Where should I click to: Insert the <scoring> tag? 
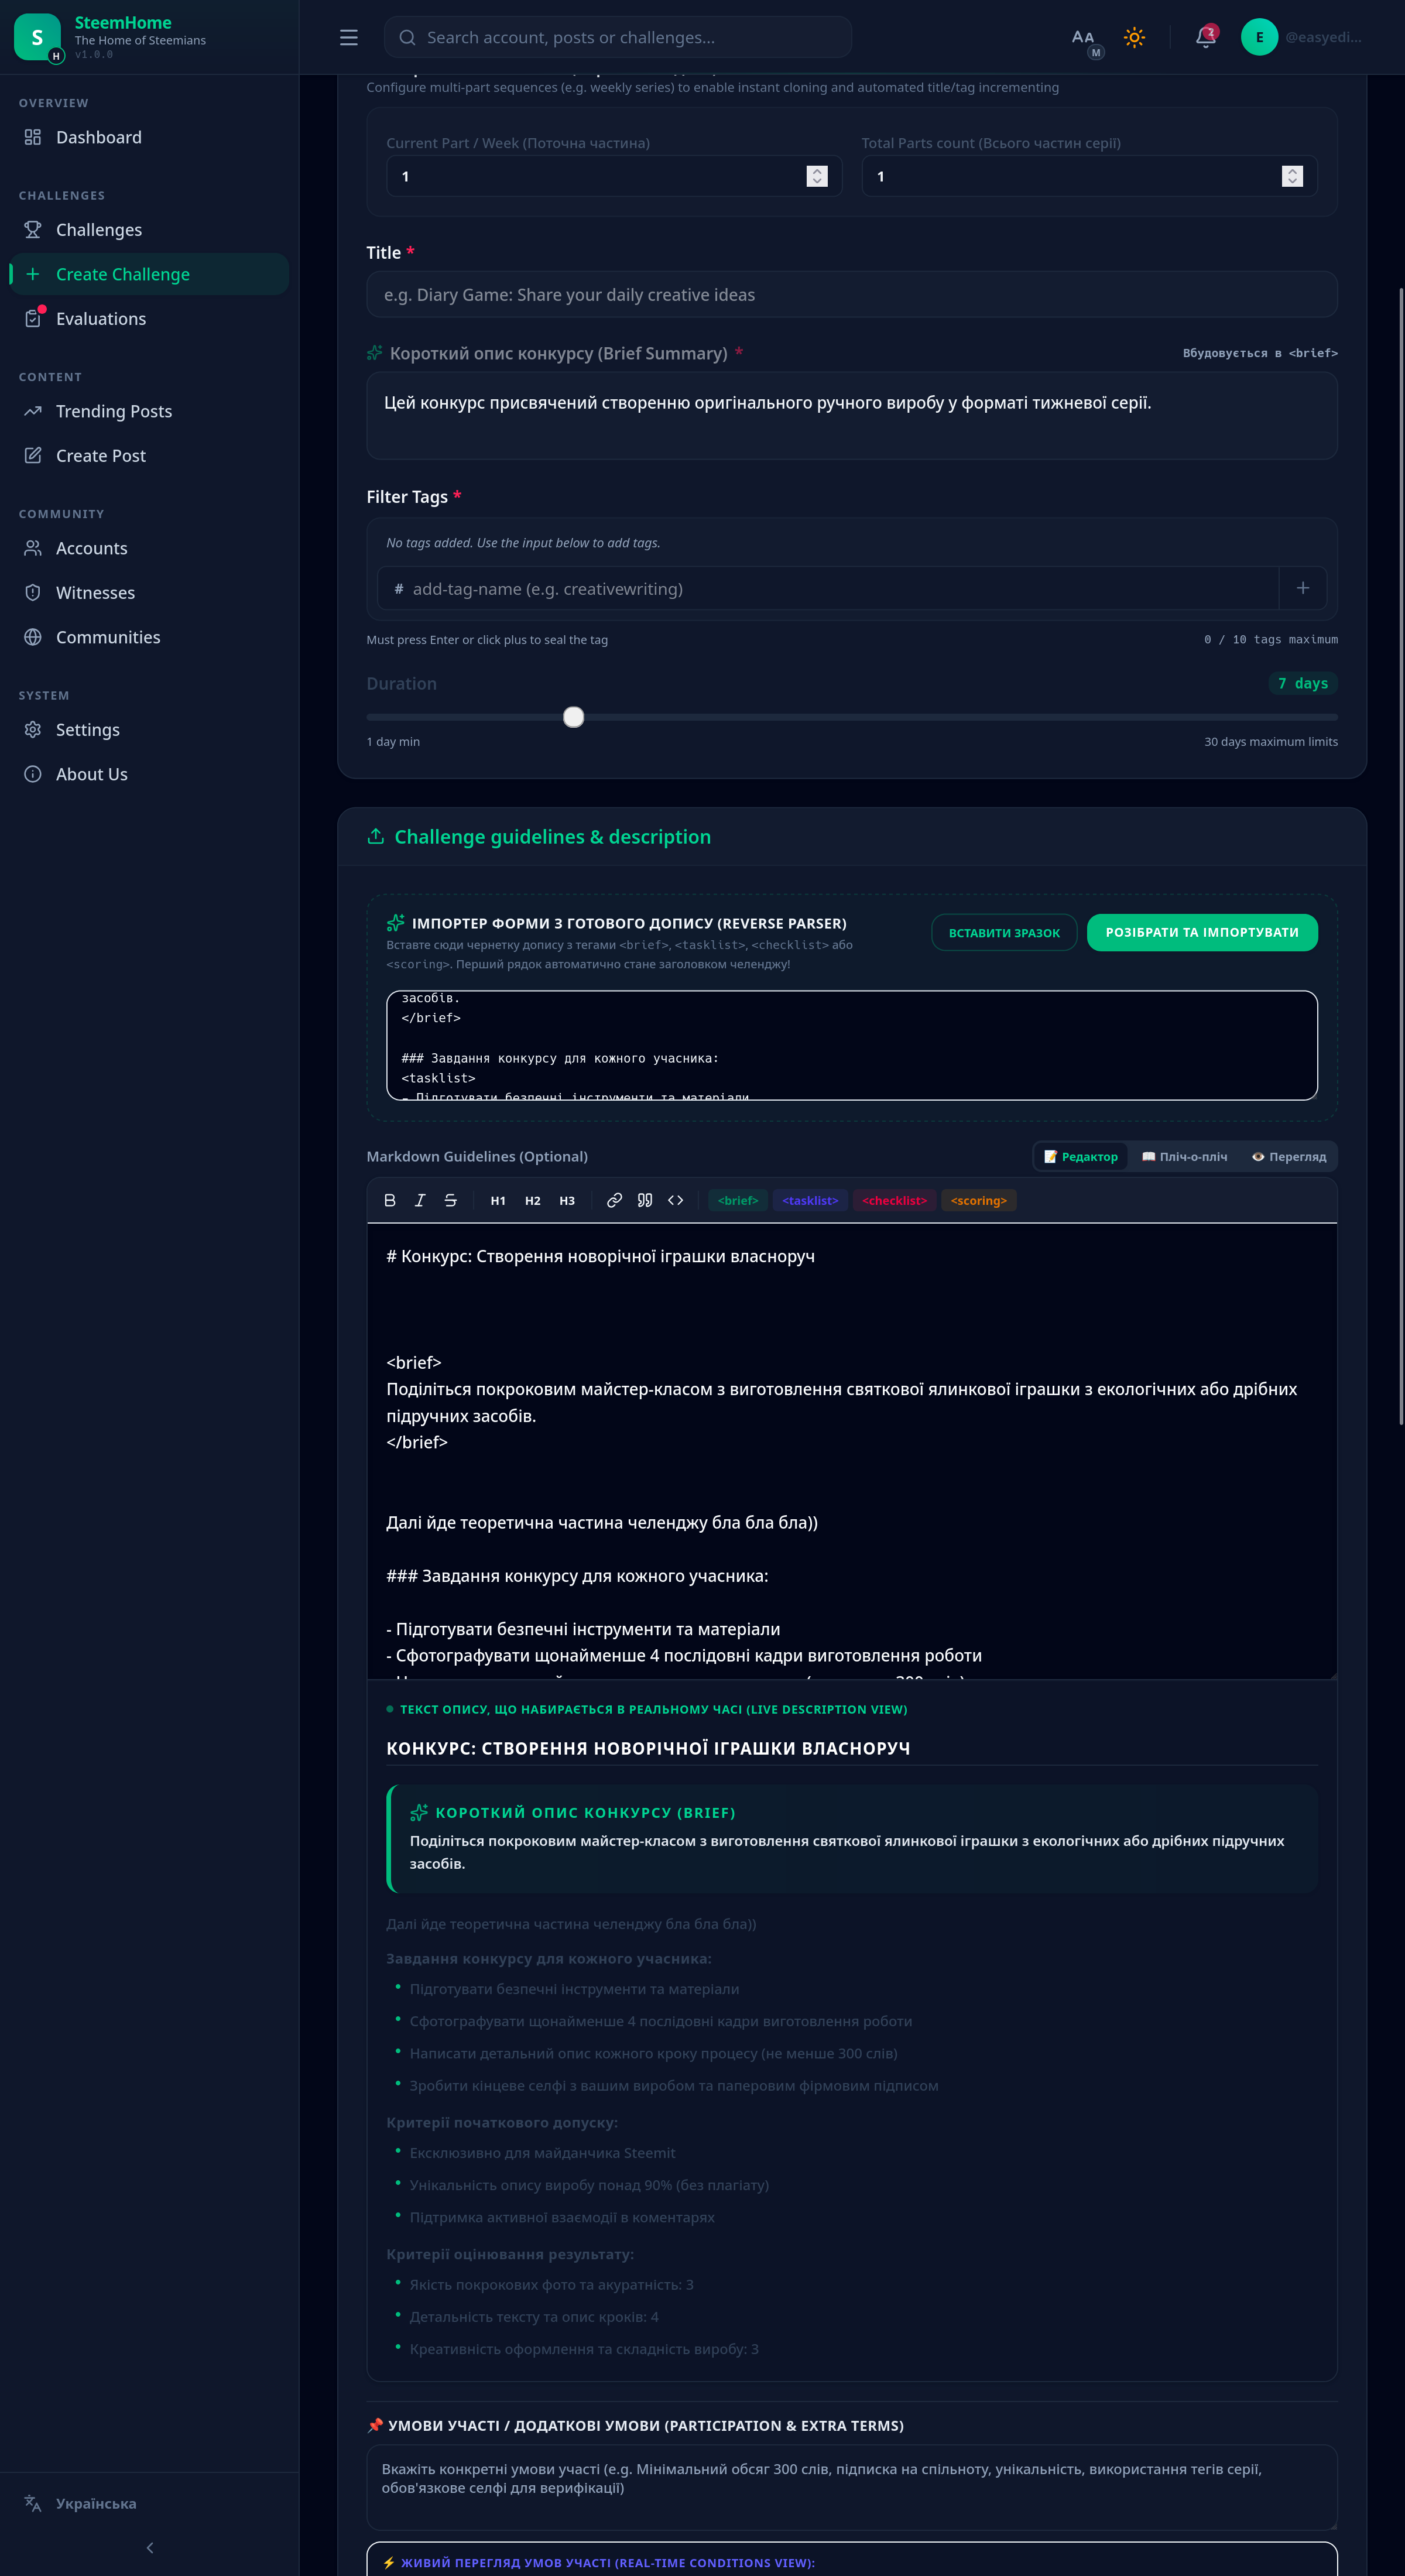click(979, 1201)
